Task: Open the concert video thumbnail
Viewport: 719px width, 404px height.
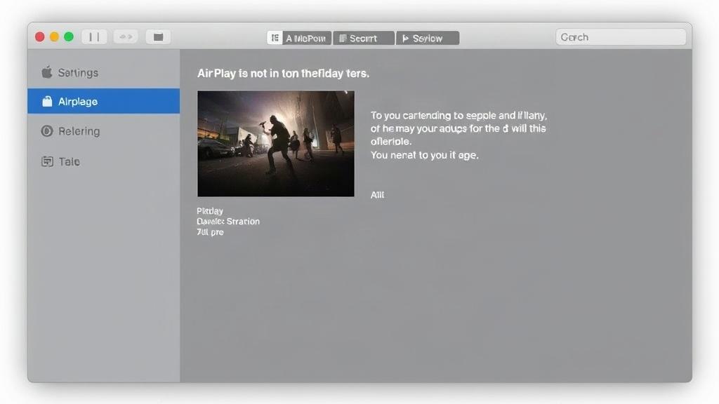Action: [x=276, y=144]
